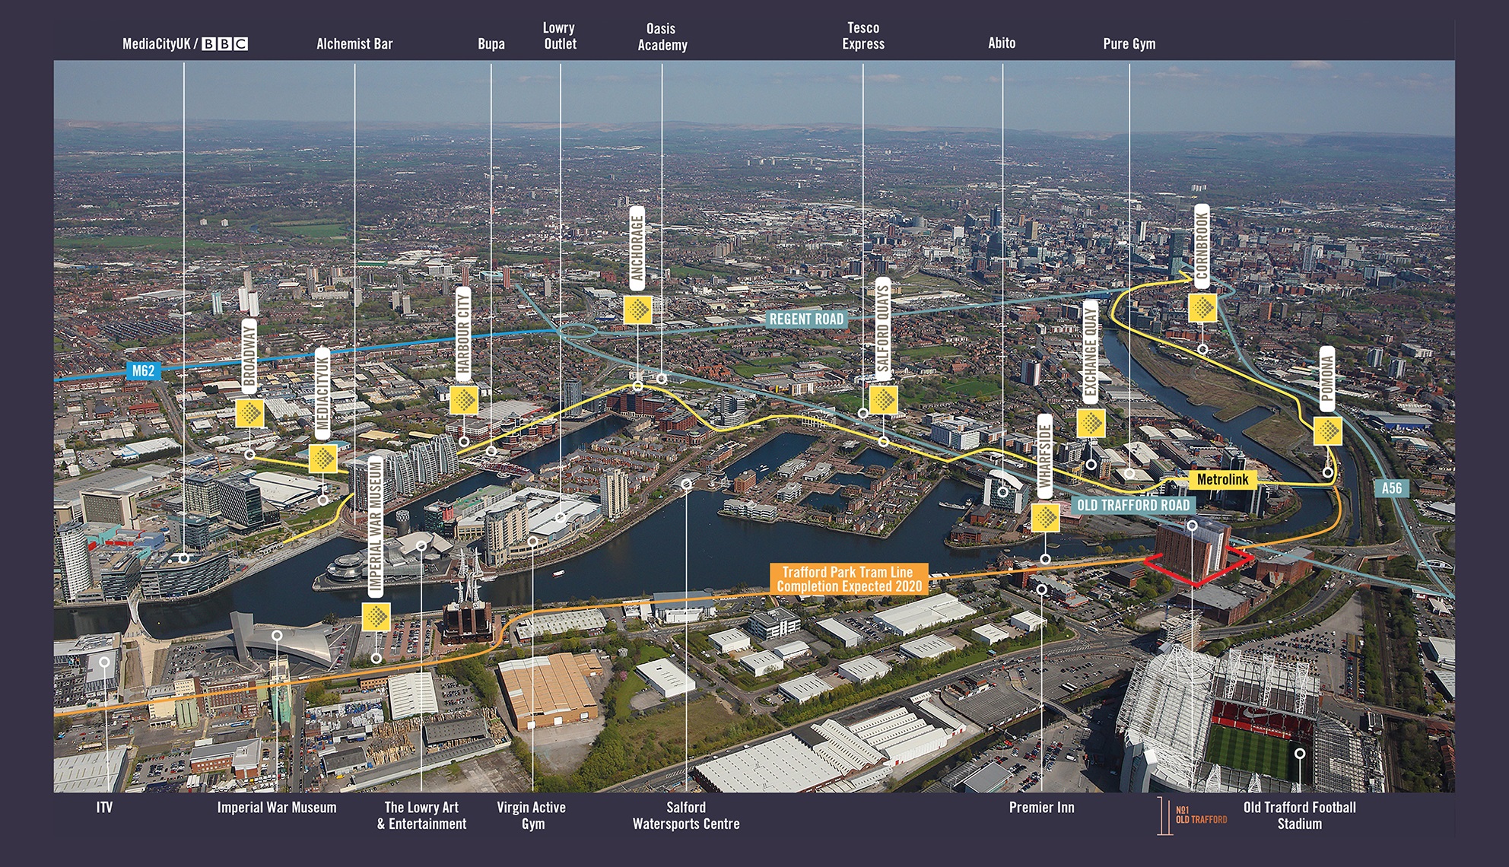The image size is (1509, 867).
Task: Click the Abito heading
Action: (x=1002, y=43)
